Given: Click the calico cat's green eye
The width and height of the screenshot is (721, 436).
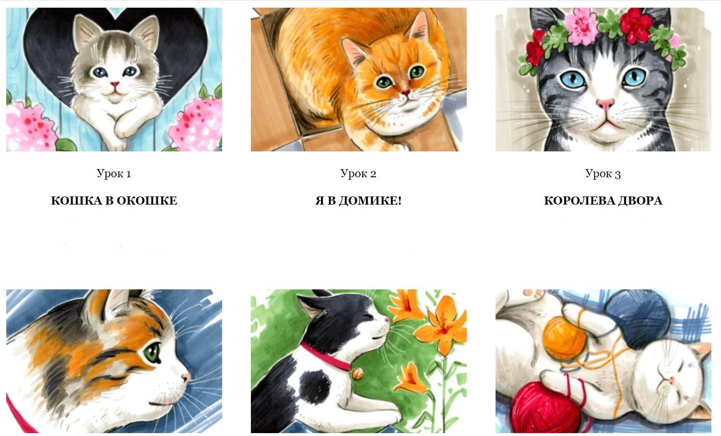Looking at the screenshot, I should 153,352.
